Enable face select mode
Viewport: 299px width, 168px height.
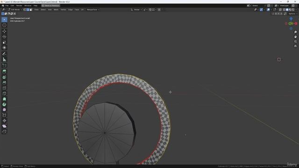[31, 9]
